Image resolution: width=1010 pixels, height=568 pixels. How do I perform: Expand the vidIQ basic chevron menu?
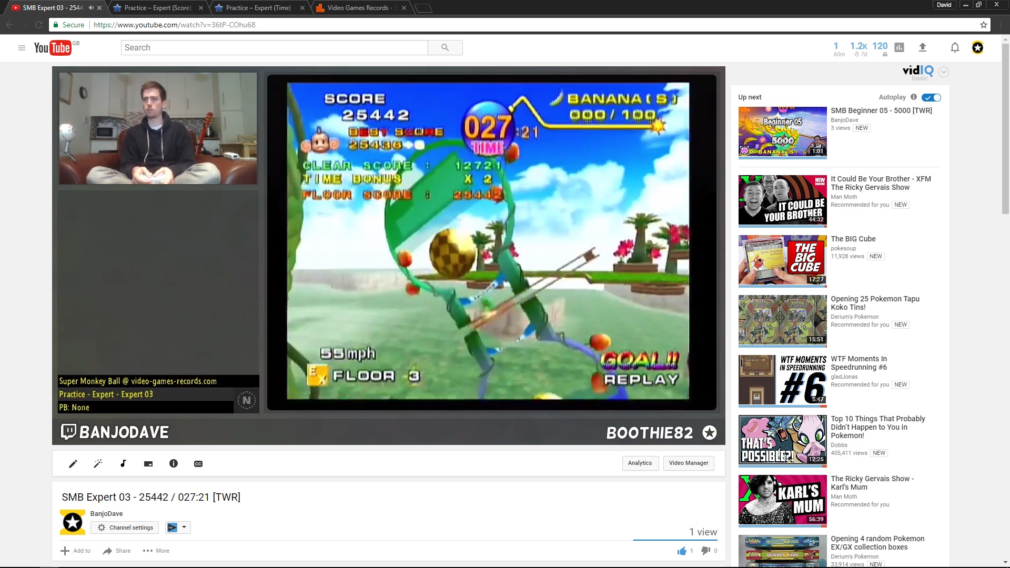pos(944,72)
